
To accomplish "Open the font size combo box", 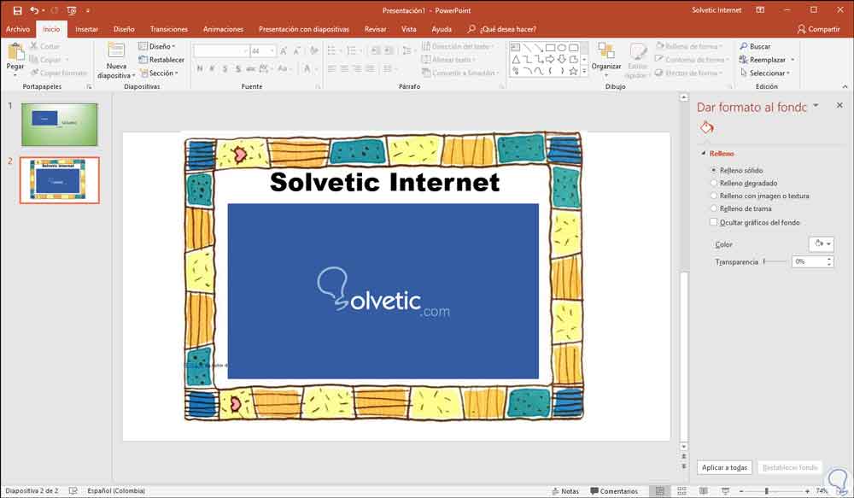I will [x=262, y=50].
